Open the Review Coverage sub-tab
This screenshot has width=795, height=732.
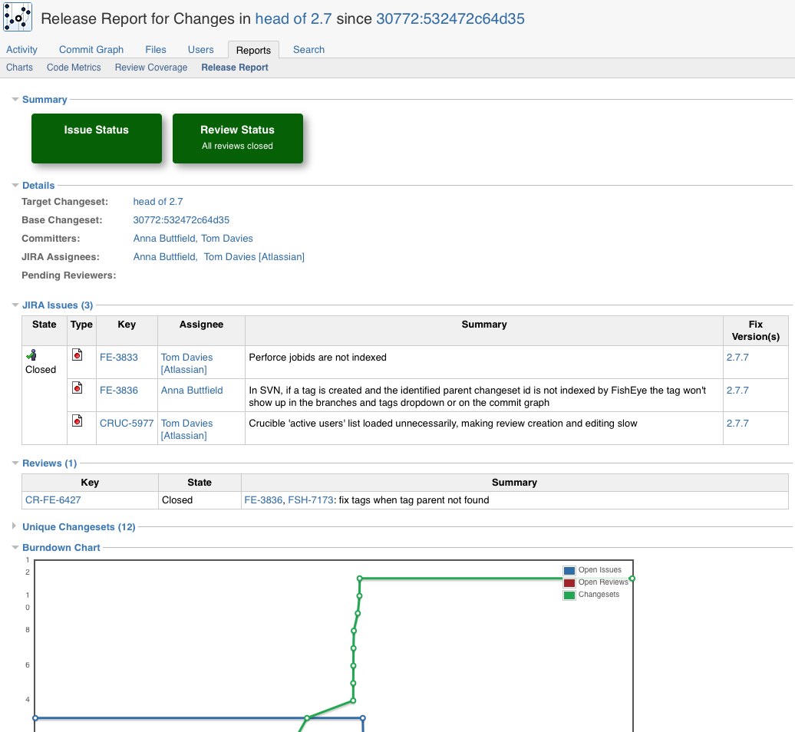(x=151, y=68)
